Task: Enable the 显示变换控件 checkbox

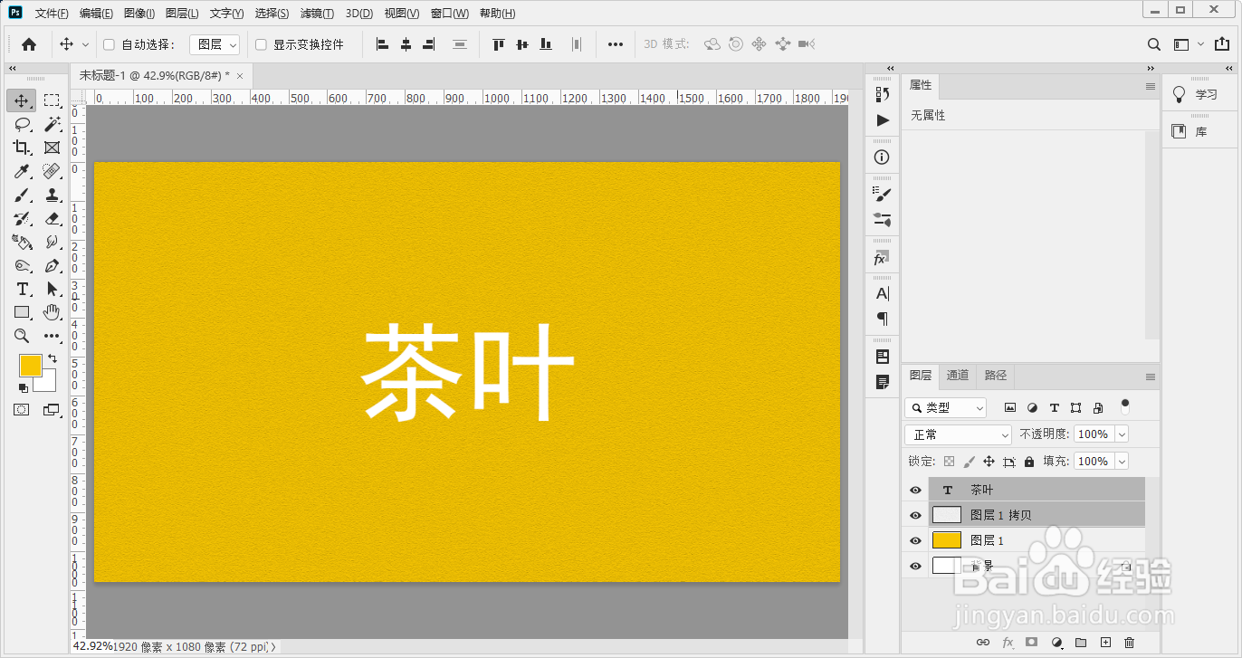Action: [x=261, y=44]
